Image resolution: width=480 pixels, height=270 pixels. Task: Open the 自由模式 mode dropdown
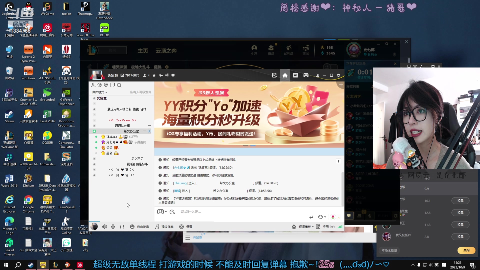click(x=100, y=92)
